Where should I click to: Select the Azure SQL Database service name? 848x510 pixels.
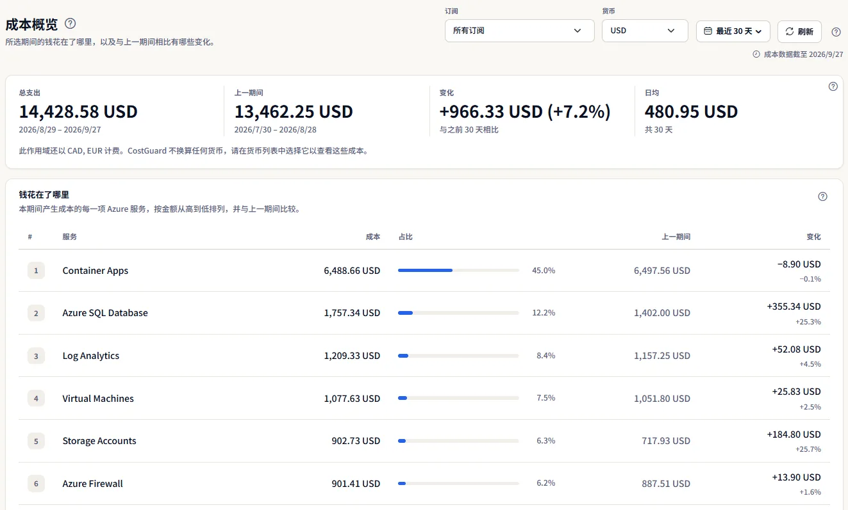click(x=105, y=313)
